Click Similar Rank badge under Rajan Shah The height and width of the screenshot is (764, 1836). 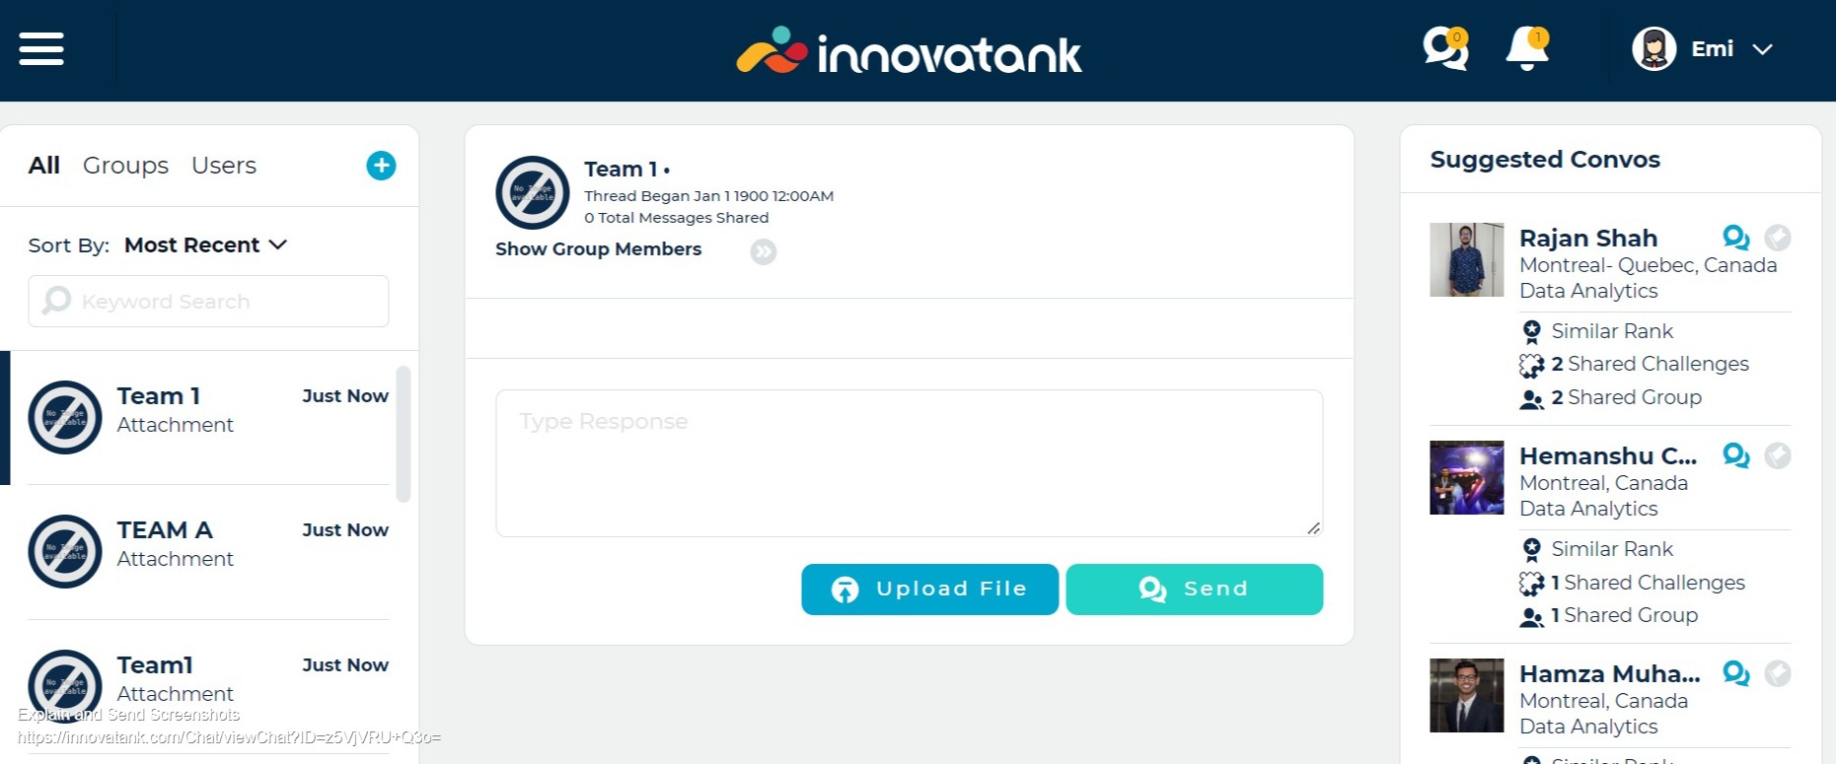[x=1531, y=331]
